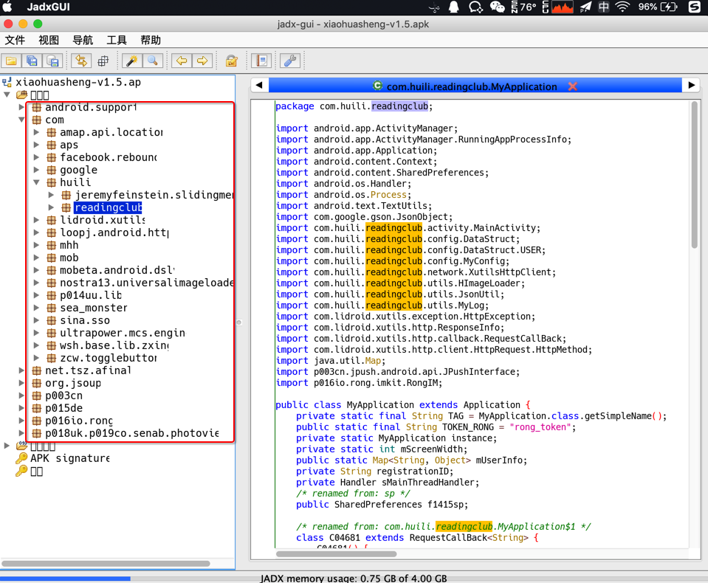This screenshot has width=708, height=583.
Task: Open the JadxGUI application menu
Action: [48, 7]
